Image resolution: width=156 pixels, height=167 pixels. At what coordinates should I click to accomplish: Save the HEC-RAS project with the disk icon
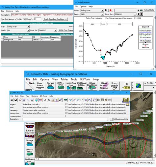click(x=15, y=100)
